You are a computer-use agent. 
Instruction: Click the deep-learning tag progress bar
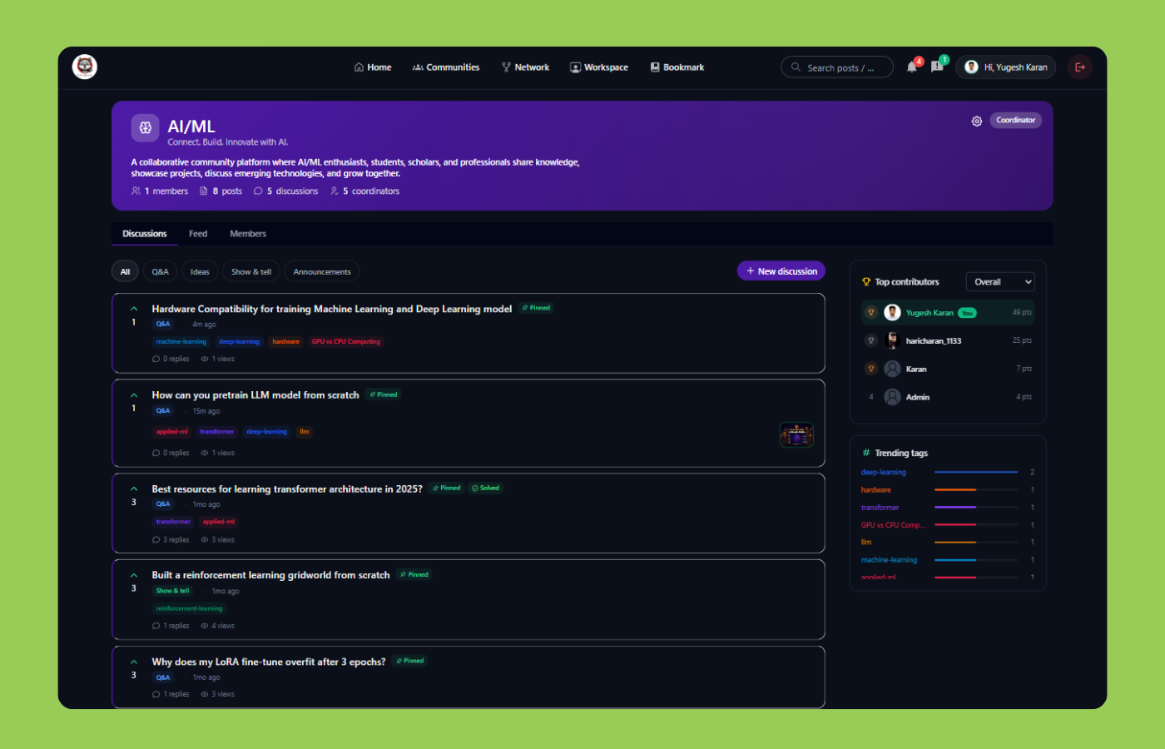(976, 472)
